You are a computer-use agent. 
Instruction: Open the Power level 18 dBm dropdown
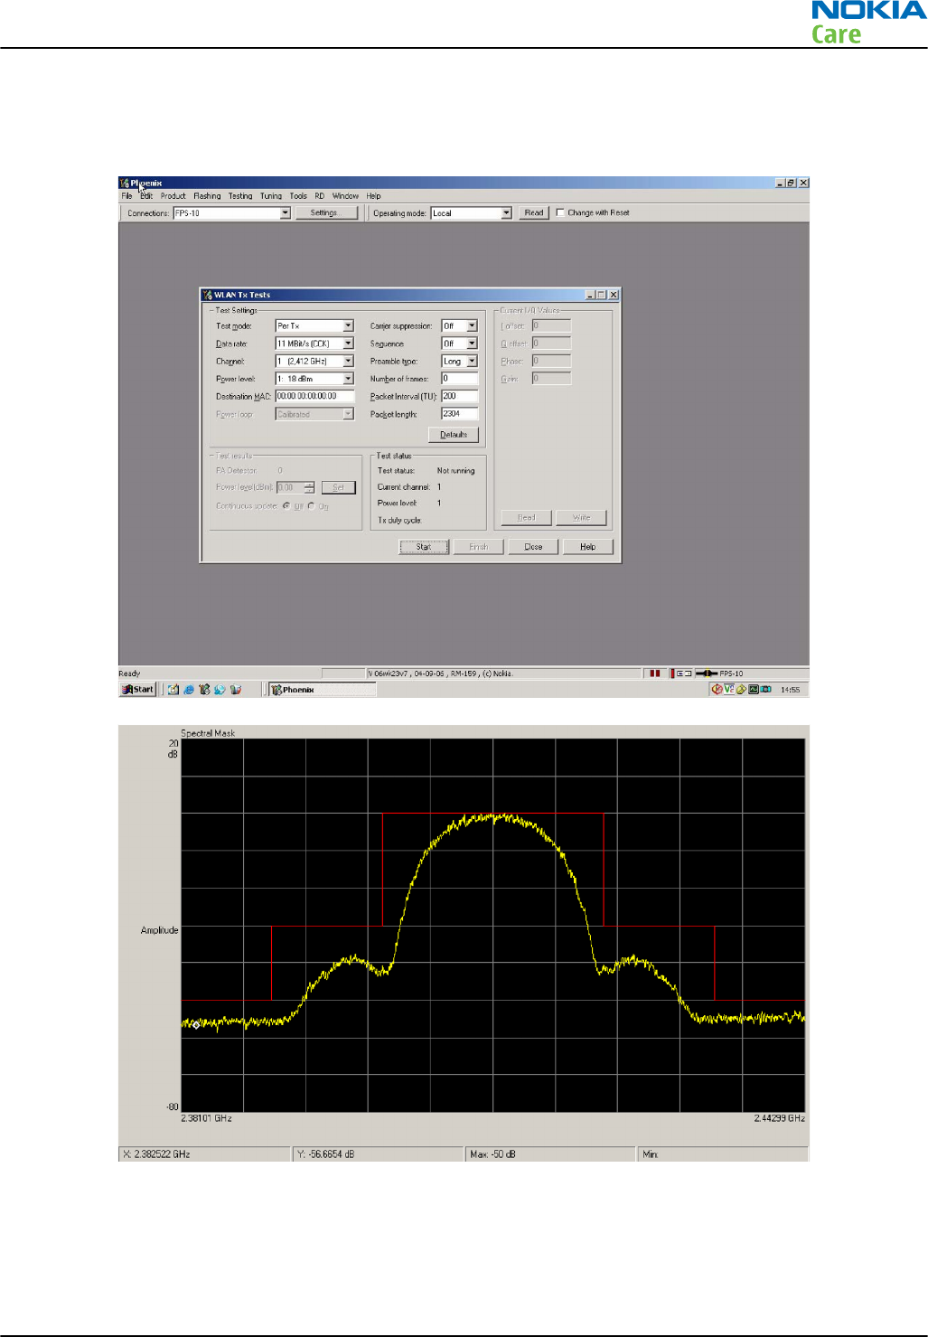[x=348, y=379]
